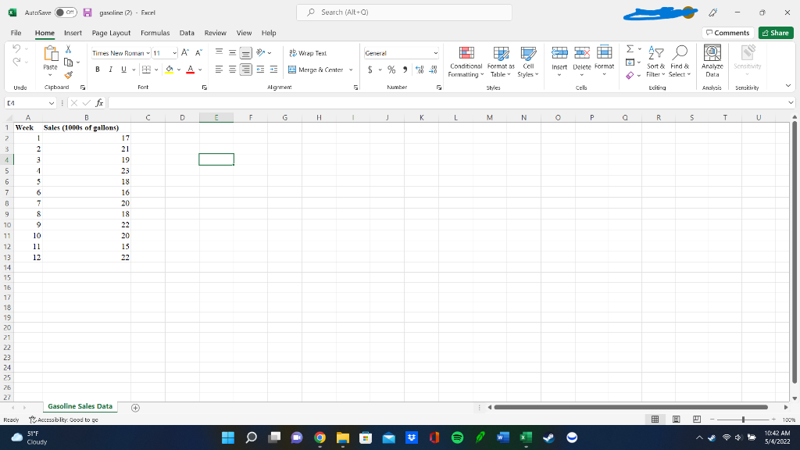This screenshot has height=450, width=800.
Task: Switch to the Review tab
Action: point(216,33)
